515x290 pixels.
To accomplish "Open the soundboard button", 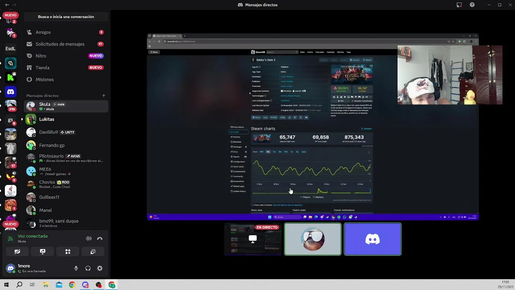I will point(93,252).
